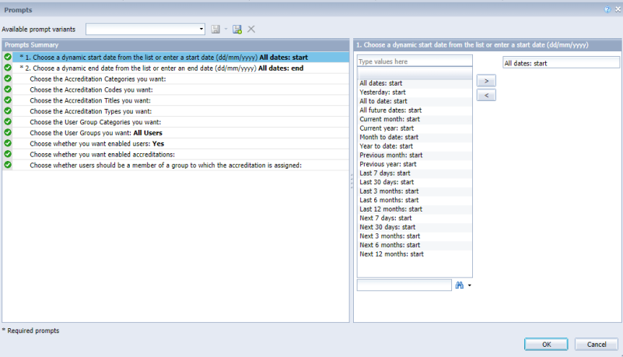Open the Available prompt variants dropdown

pyautogui.click(x=201, y=29)
